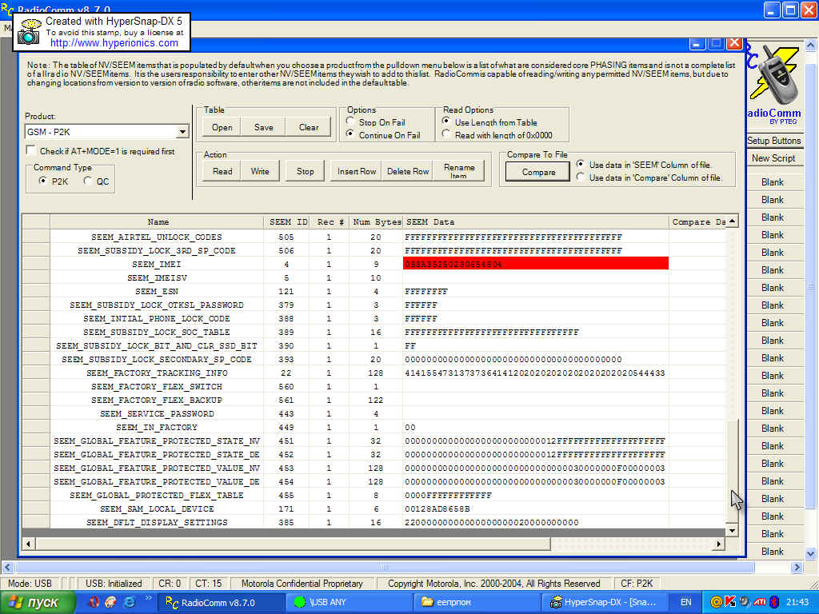This screenshot has width=819, height=614.
Task: Select the SEEM_AIRTEL_UNLOCK_CODES row name
Action: coord(157,237)
